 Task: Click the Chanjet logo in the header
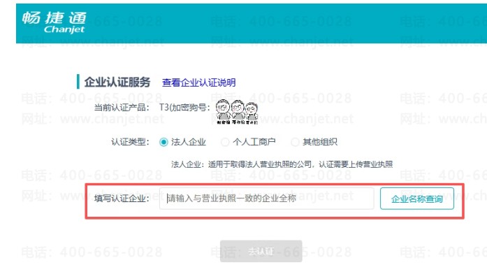pos(54,22)
